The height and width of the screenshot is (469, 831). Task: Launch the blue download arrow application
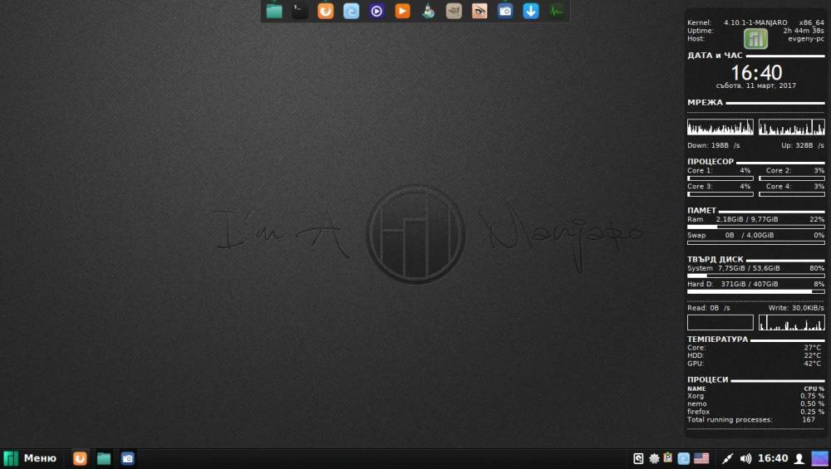[531, 11]
